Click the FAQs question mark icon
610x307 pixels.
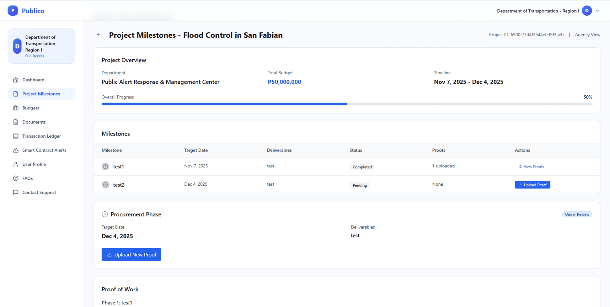point(16,178)
